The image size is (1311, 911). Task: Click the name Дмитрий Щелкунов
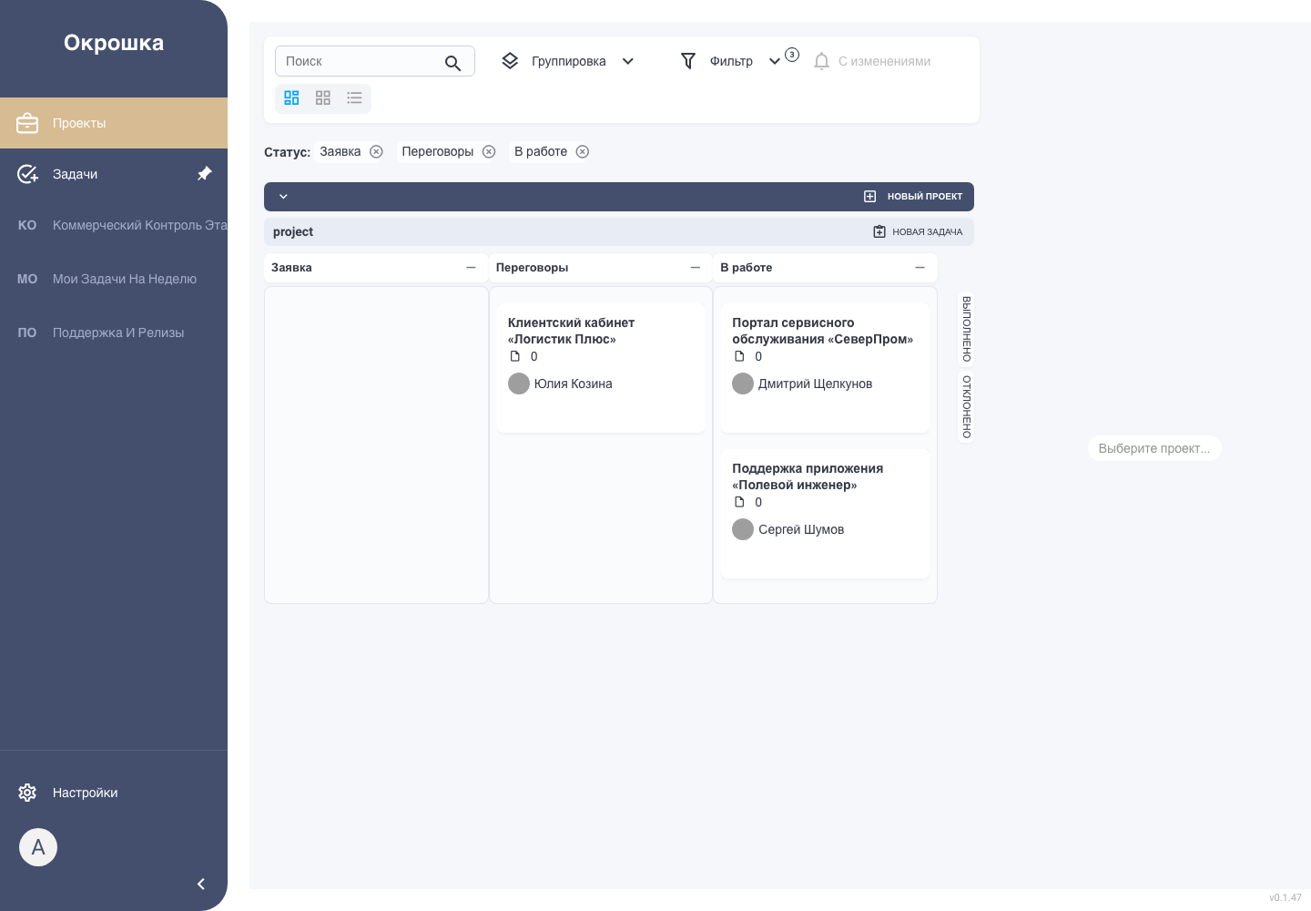815,384
